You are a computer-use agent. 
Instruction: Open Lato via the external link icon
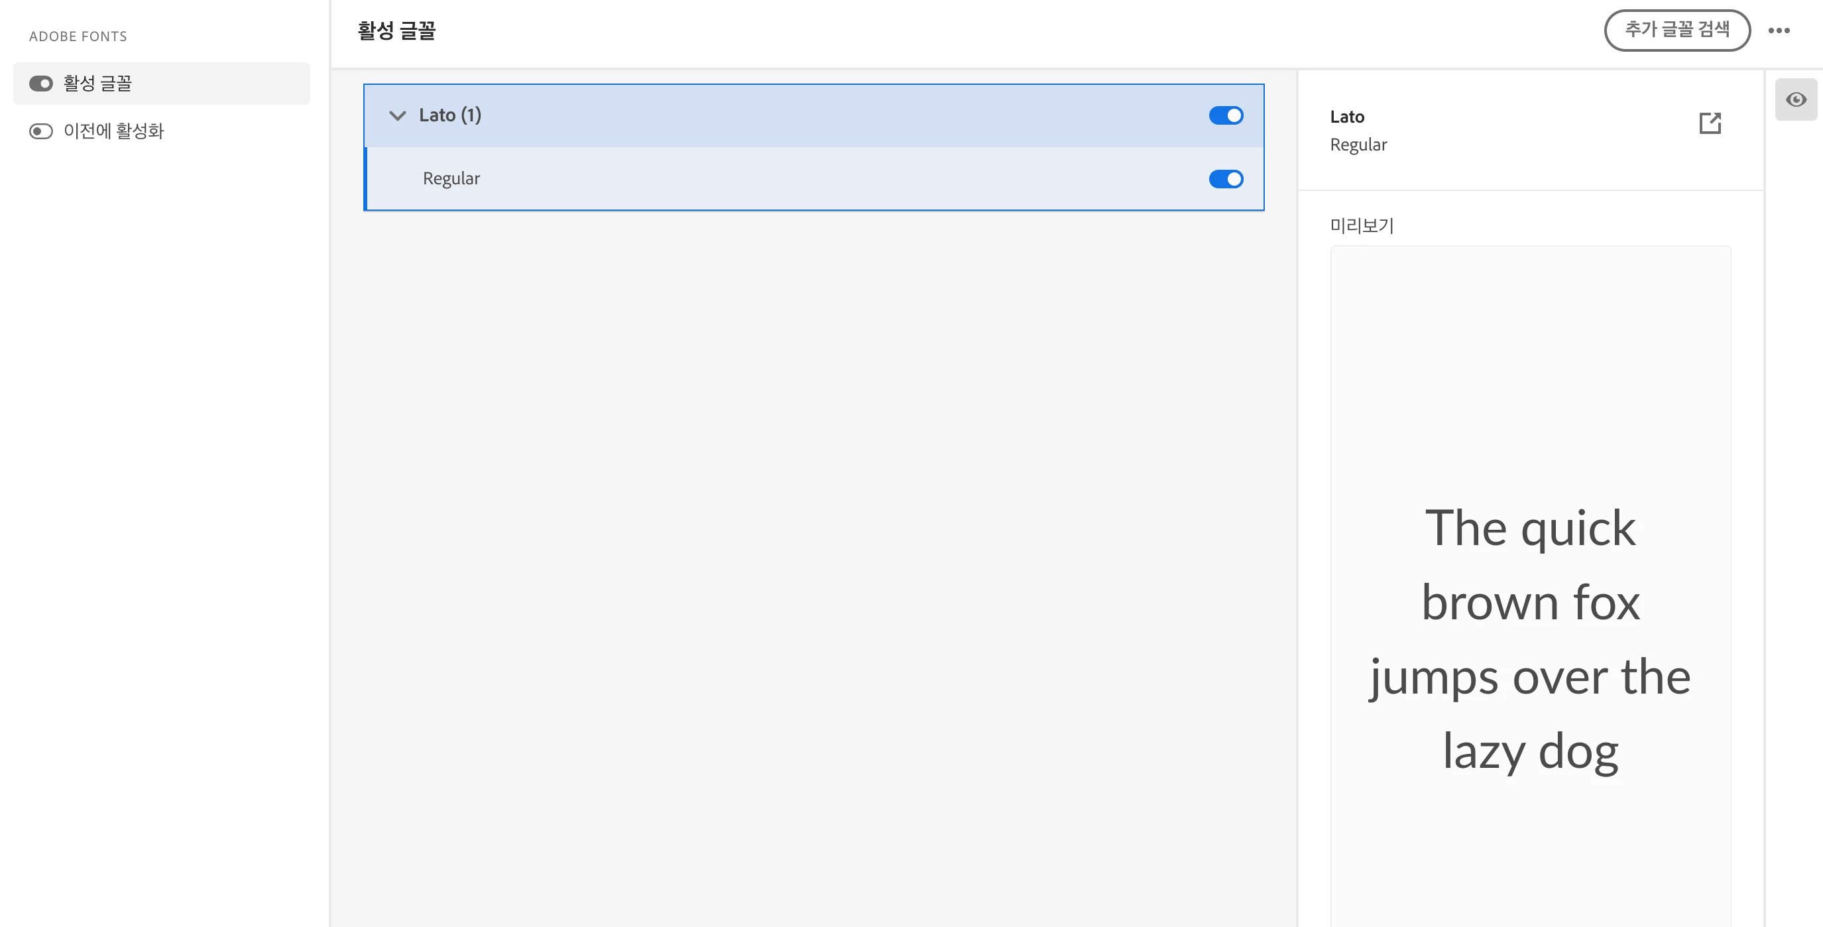[x=1710, y=123]
